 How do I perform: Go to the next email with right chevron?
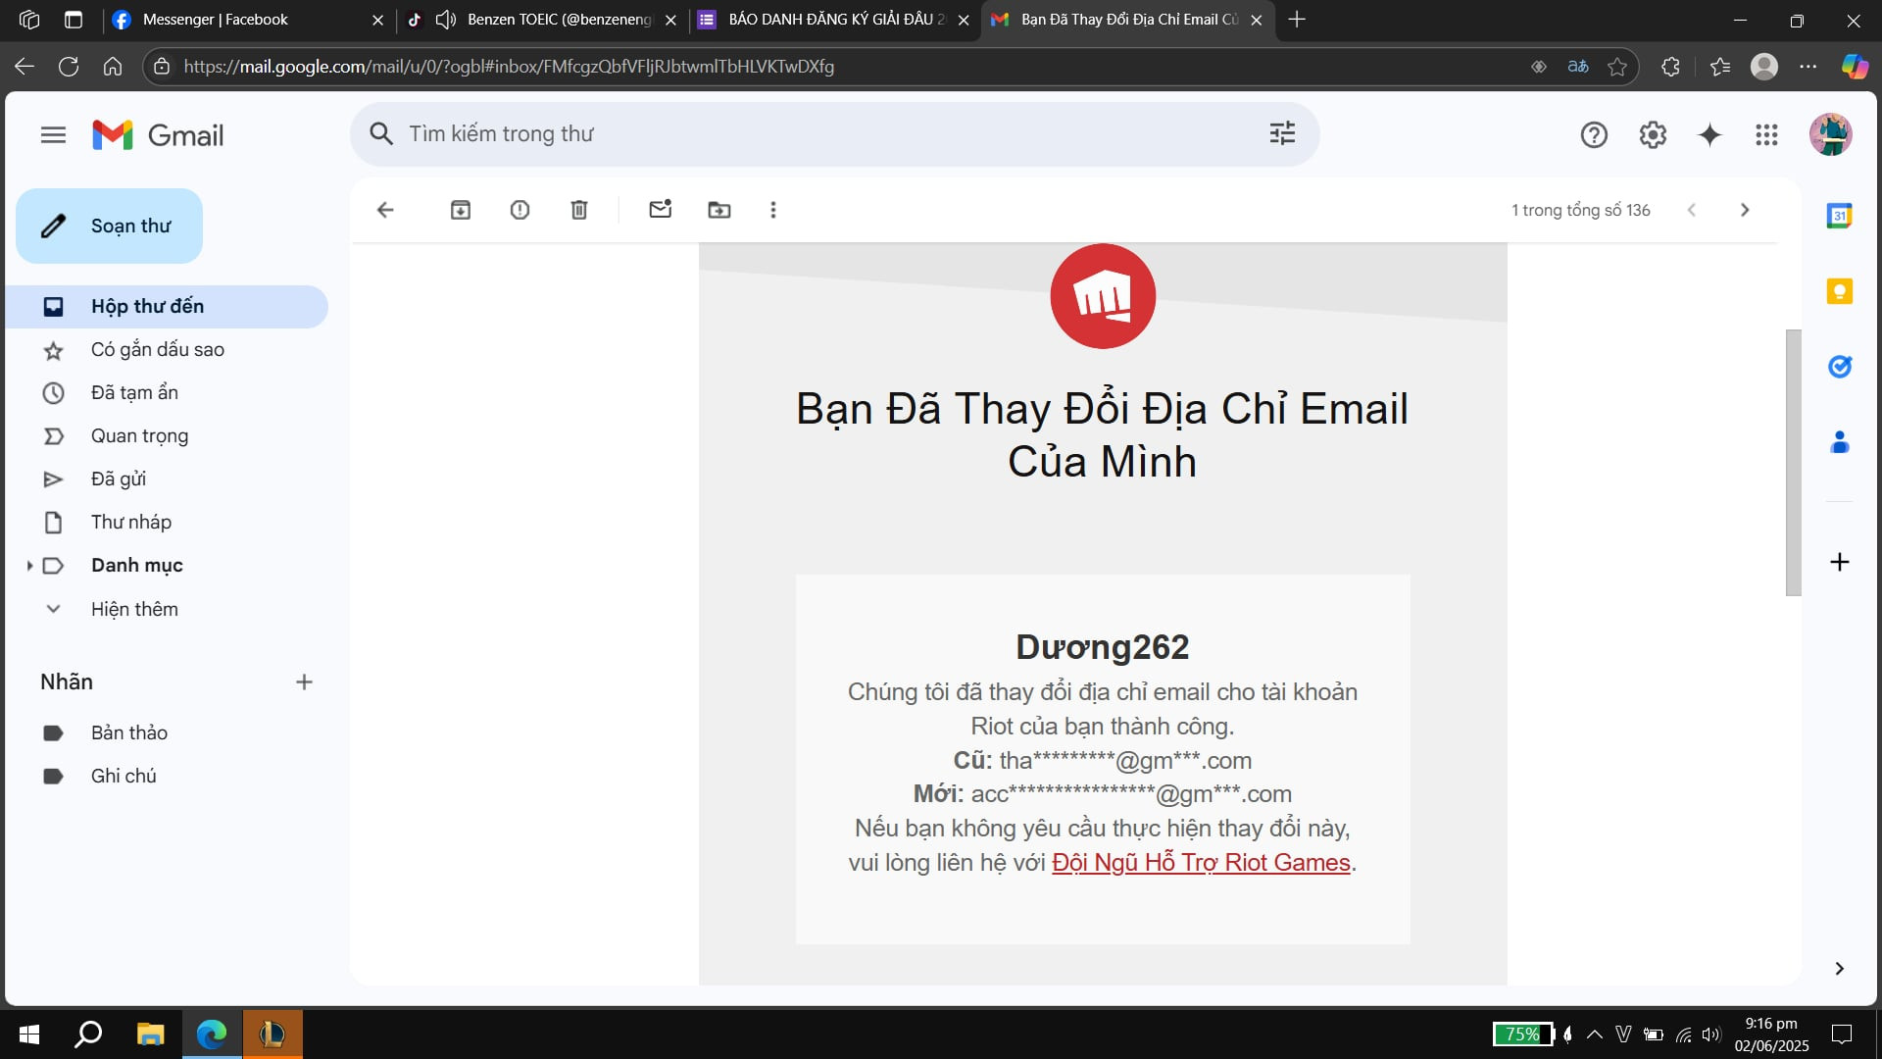(x=1745, y=210)
